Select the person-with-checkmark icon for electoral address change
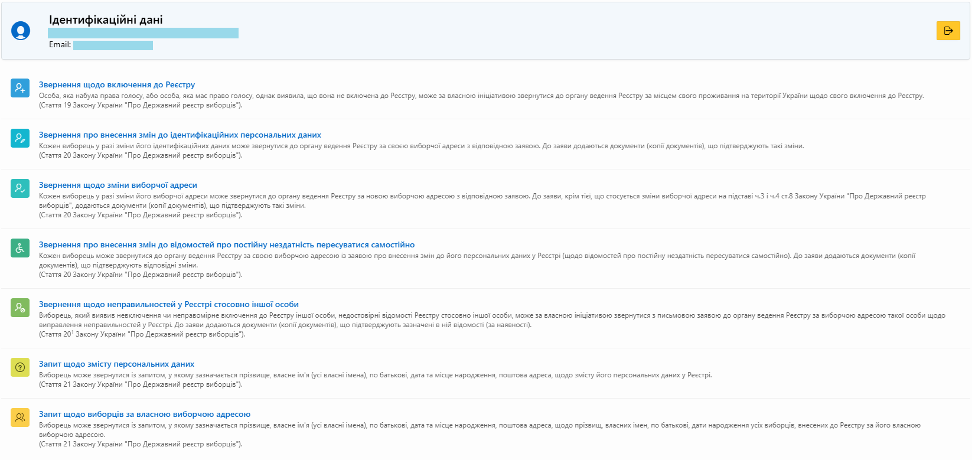 tap(20, 188)
